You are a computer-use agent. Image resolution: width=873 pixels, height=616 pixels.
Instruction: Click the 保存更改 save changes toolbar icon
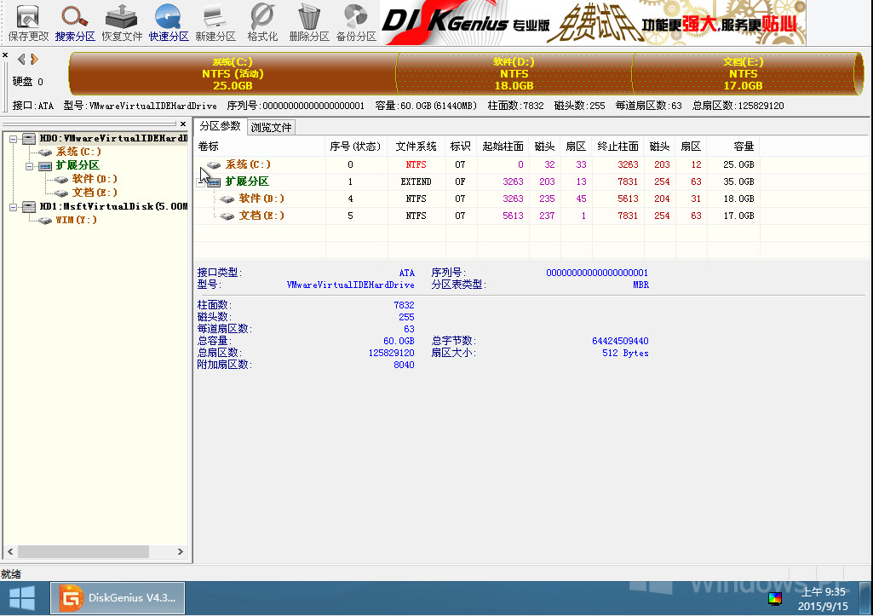[x=28, y=23]
